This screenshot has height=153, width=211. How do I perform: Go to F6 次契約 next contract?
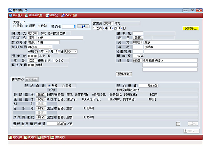[30, 137]
